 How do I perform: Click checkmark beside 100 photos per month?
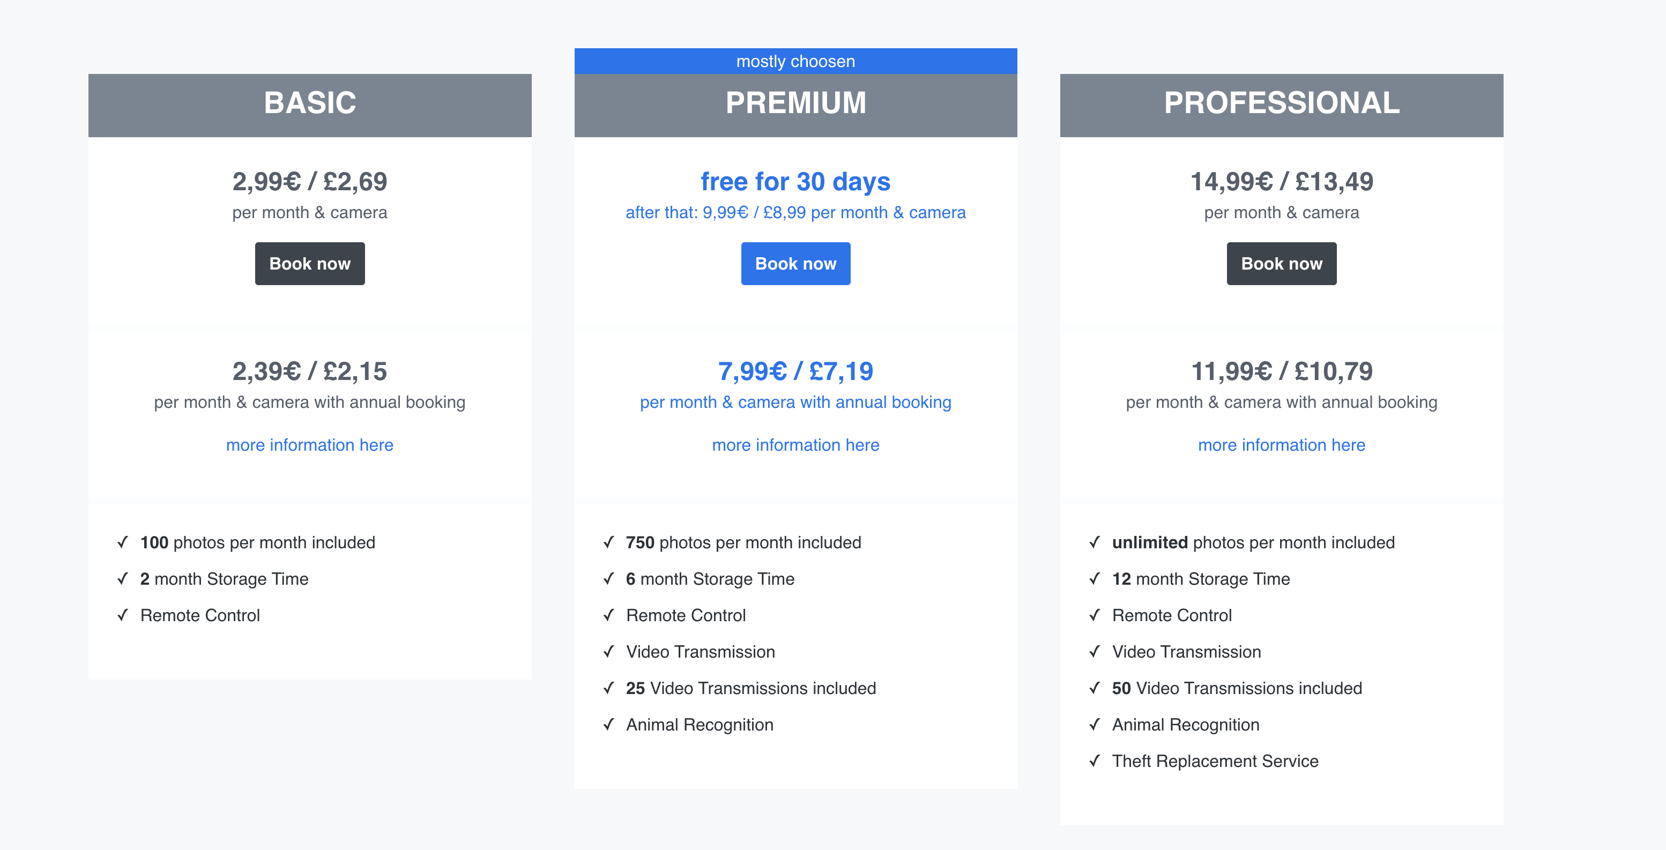pyautogui.click(x=123, y=542)
